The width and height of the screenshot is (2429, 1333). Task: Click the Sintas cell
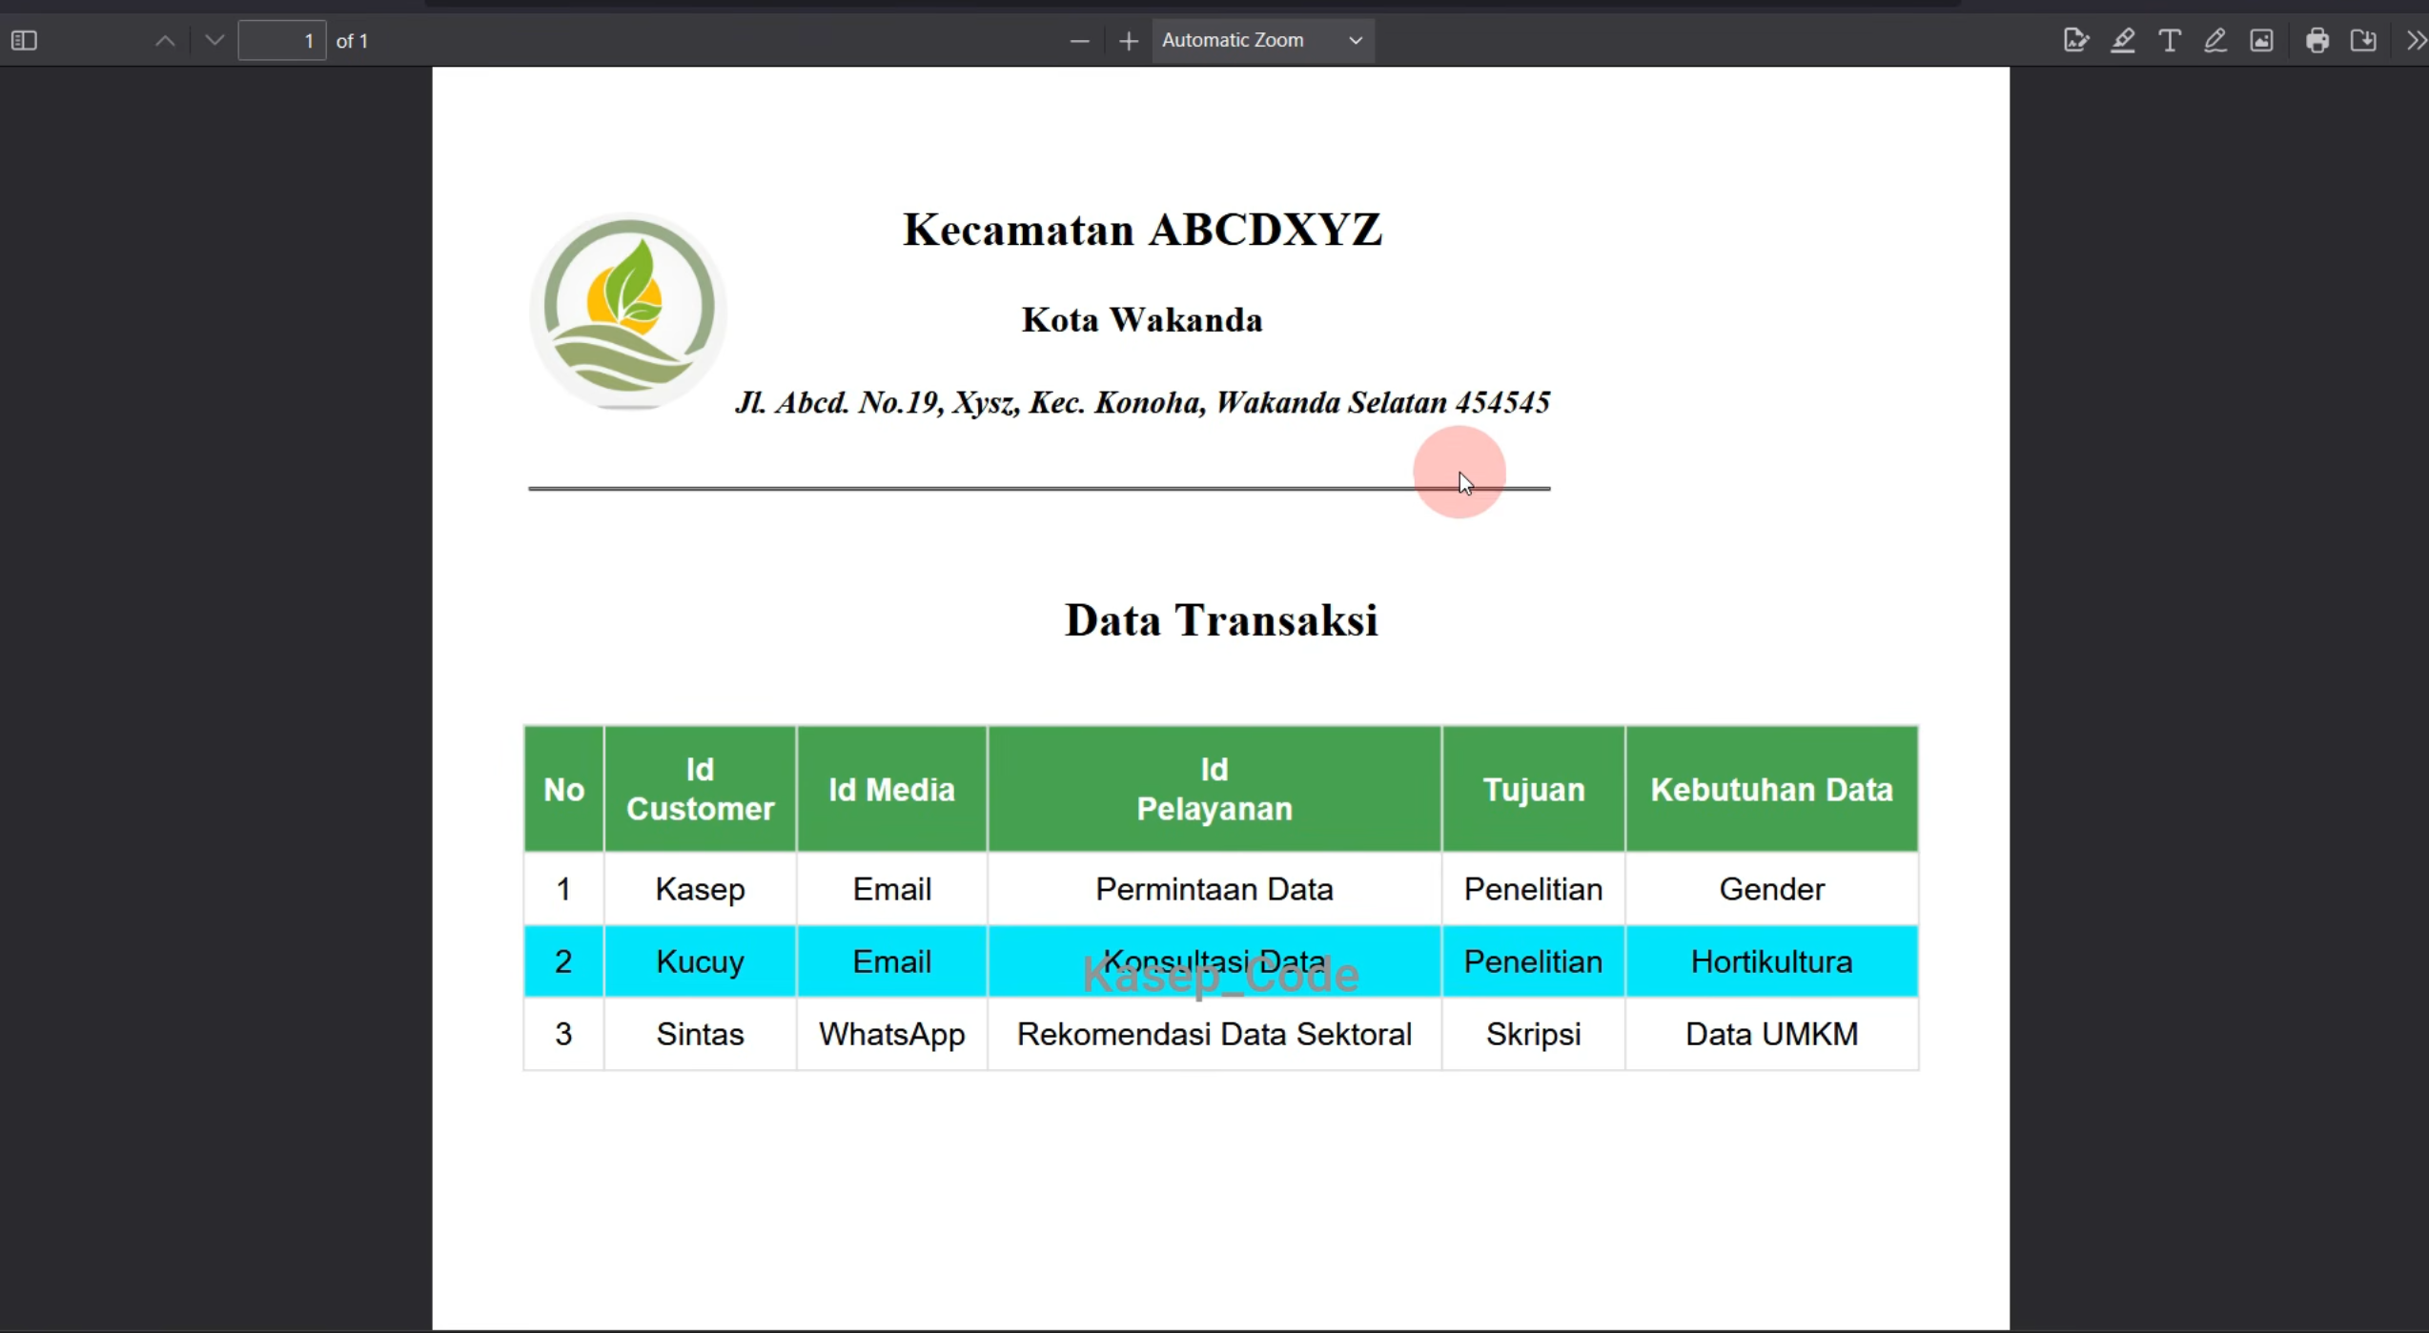700,1034
